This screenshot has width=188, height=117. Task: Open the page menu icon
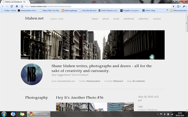point(179,6)
